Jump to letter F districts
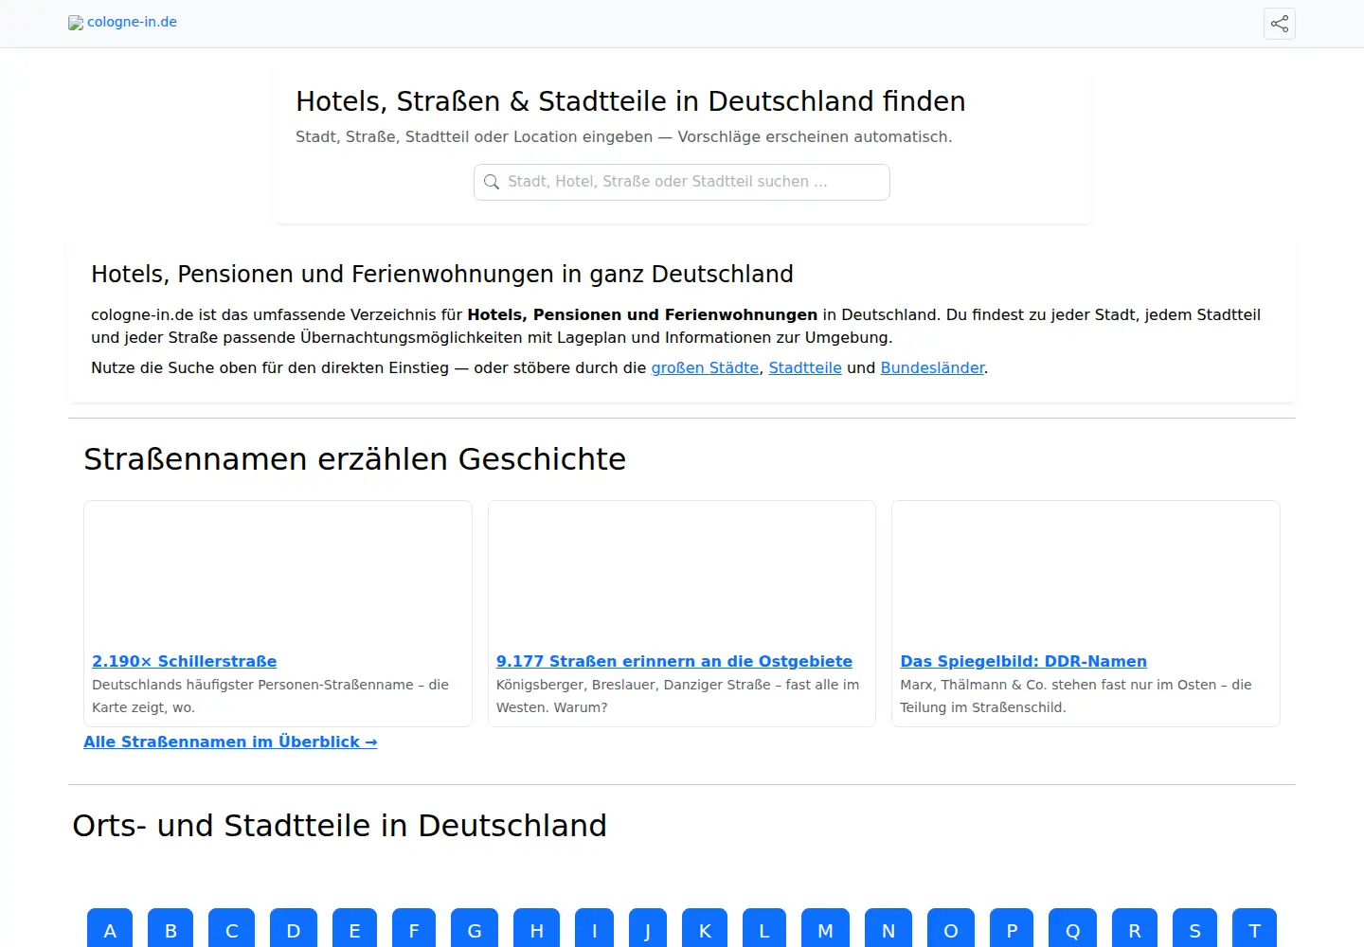Viewport: 1364px width, 947px height. point(414,930)
